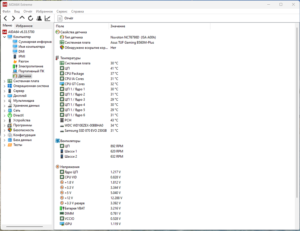Click the Свойства датчика gauge icon
300x231 pixels.
(x=58, y=32)
